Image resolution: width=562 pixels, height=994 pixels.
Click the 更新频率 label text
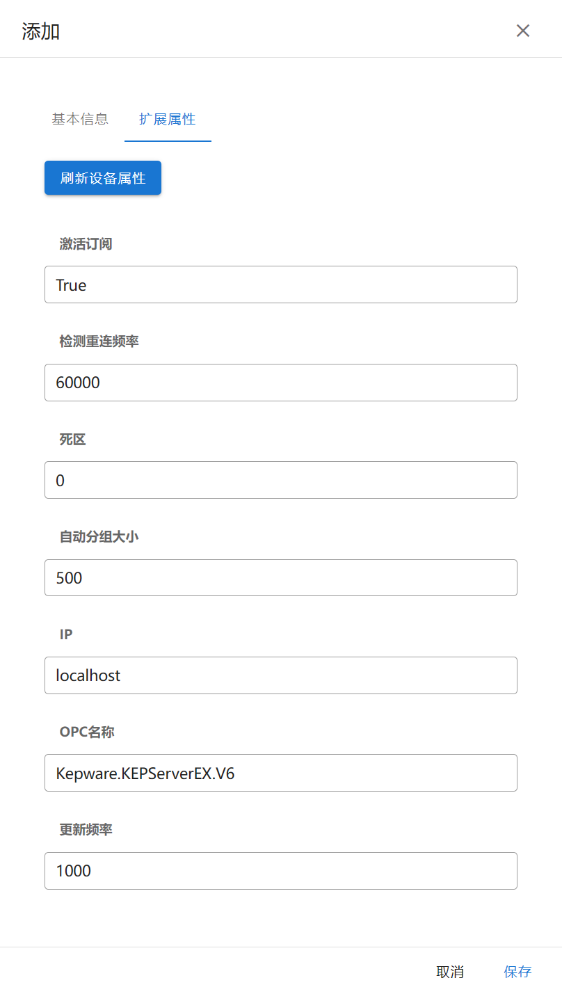click(86, 830)
